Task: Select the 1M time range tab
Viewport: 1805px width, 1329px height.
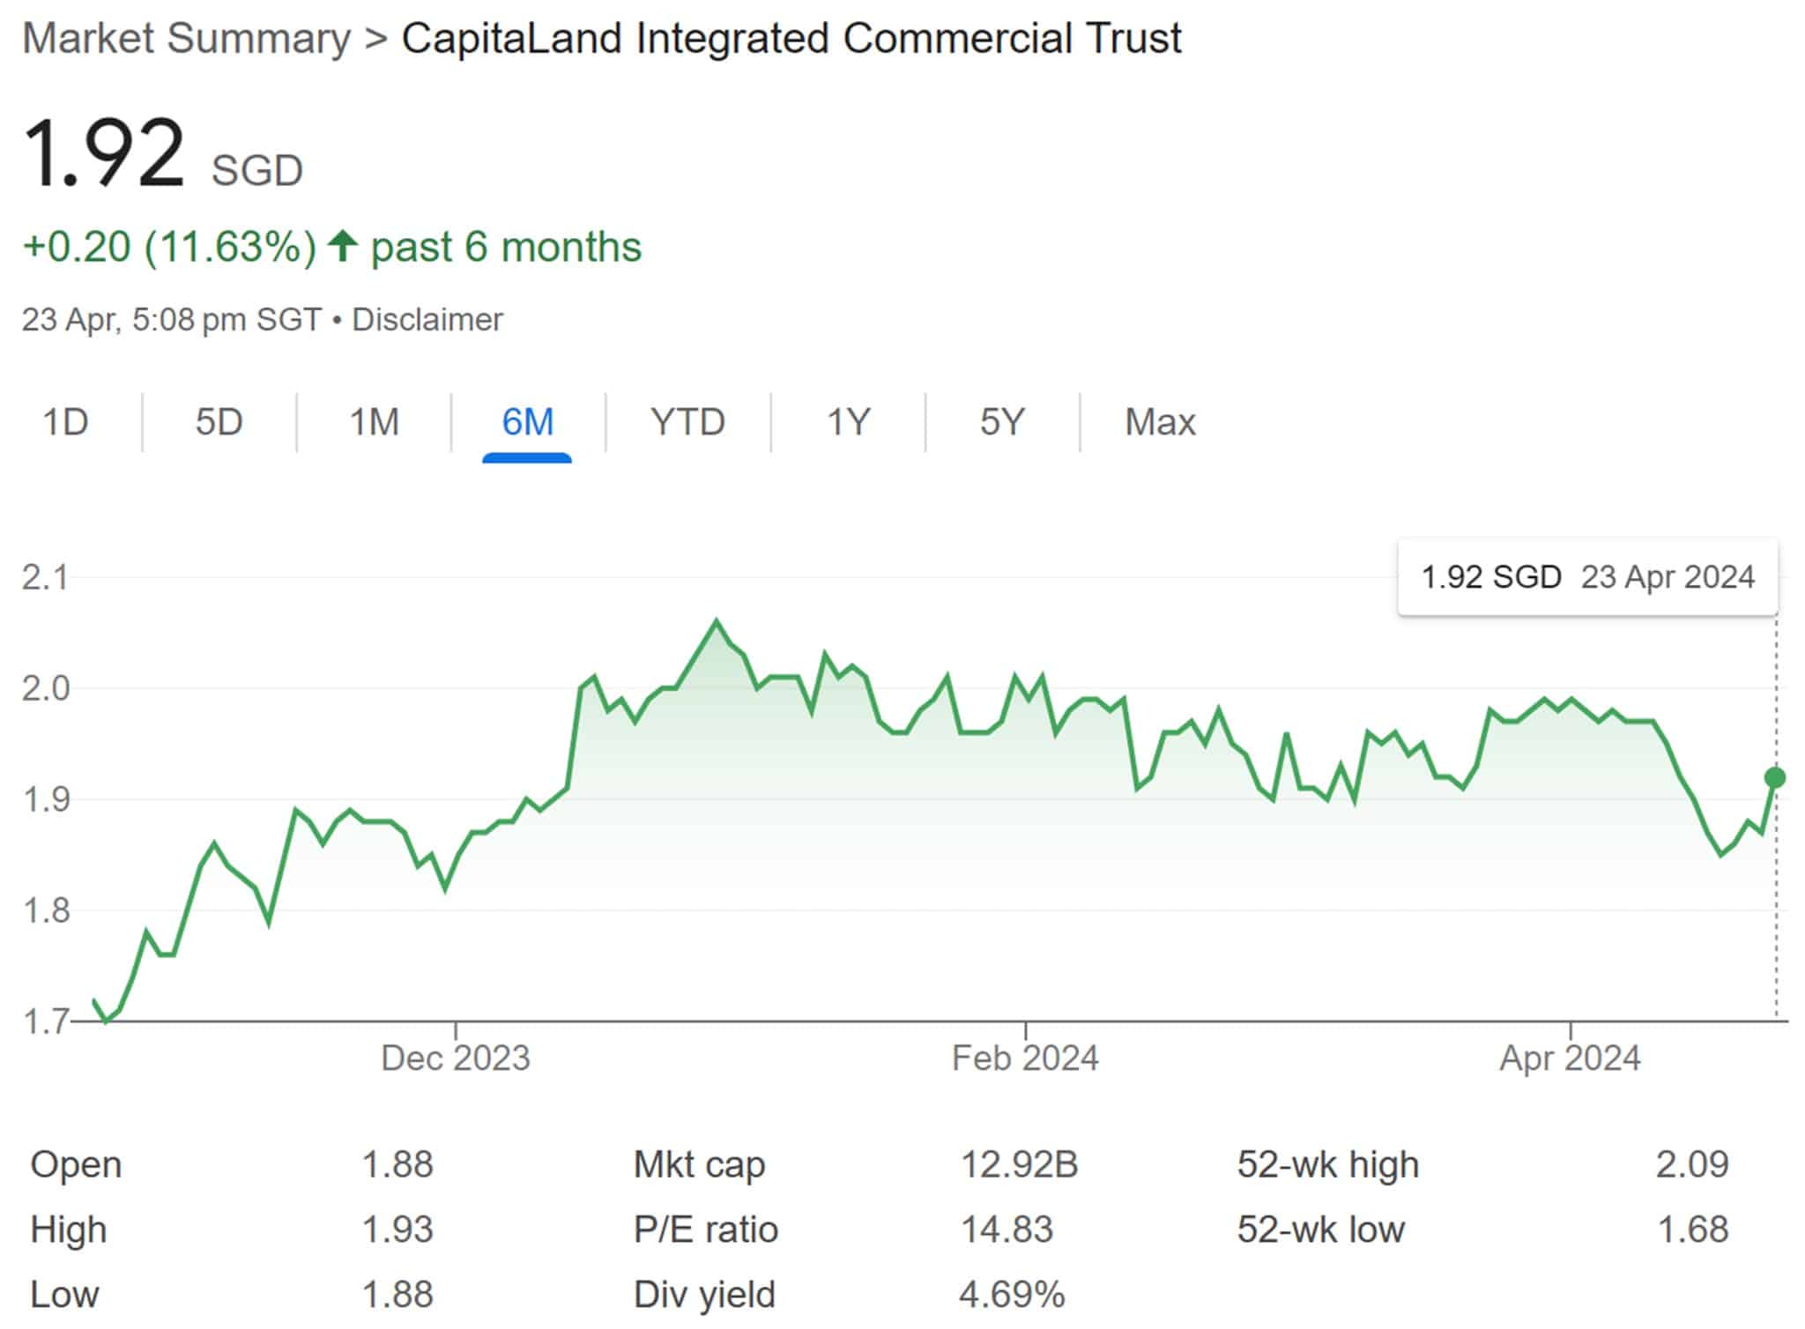Action: pyautogui.click(x=375, y=422)
